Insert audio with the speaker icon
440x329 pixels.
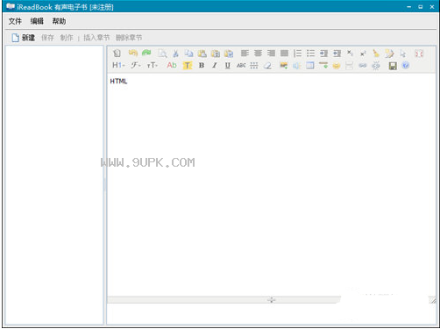click(297, 66)
